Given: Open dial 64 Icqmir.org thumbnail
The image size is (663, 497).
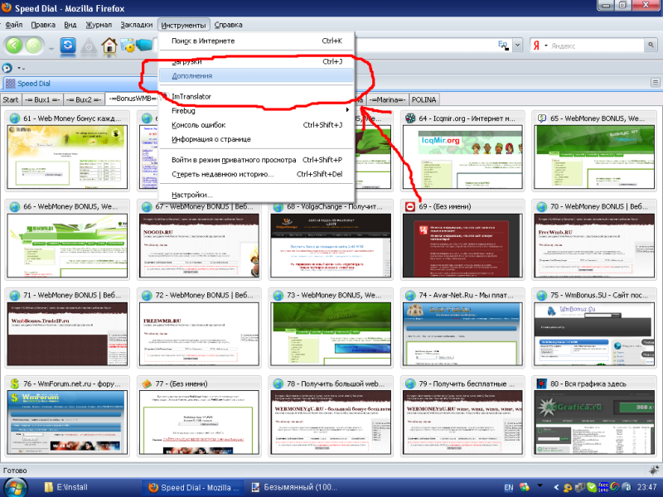Looking at the screenshot, I should [x=462, y=157].
